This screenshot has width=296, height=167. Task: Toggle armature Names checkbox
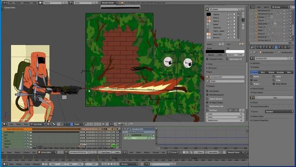coord(252,77)
